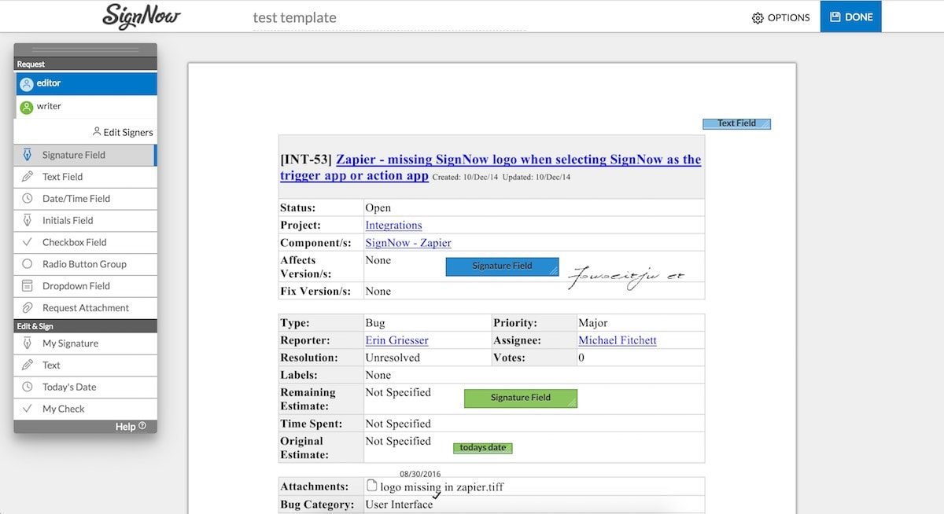Screen dimensions: 944x514
Task: Edit the test template name field
Action: (x=389, y=17)
